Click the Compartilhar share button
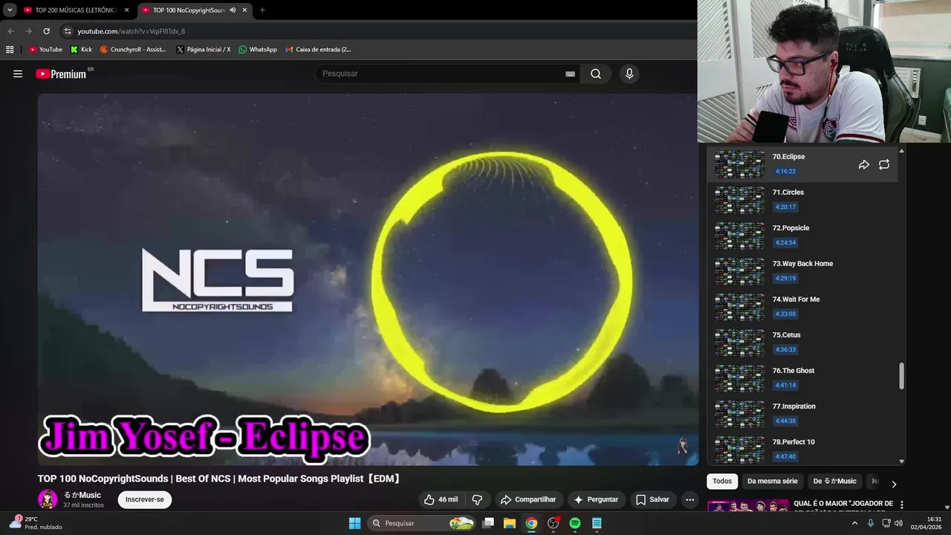951x535 pixels. pyautogui.click(x=528, y=499)
